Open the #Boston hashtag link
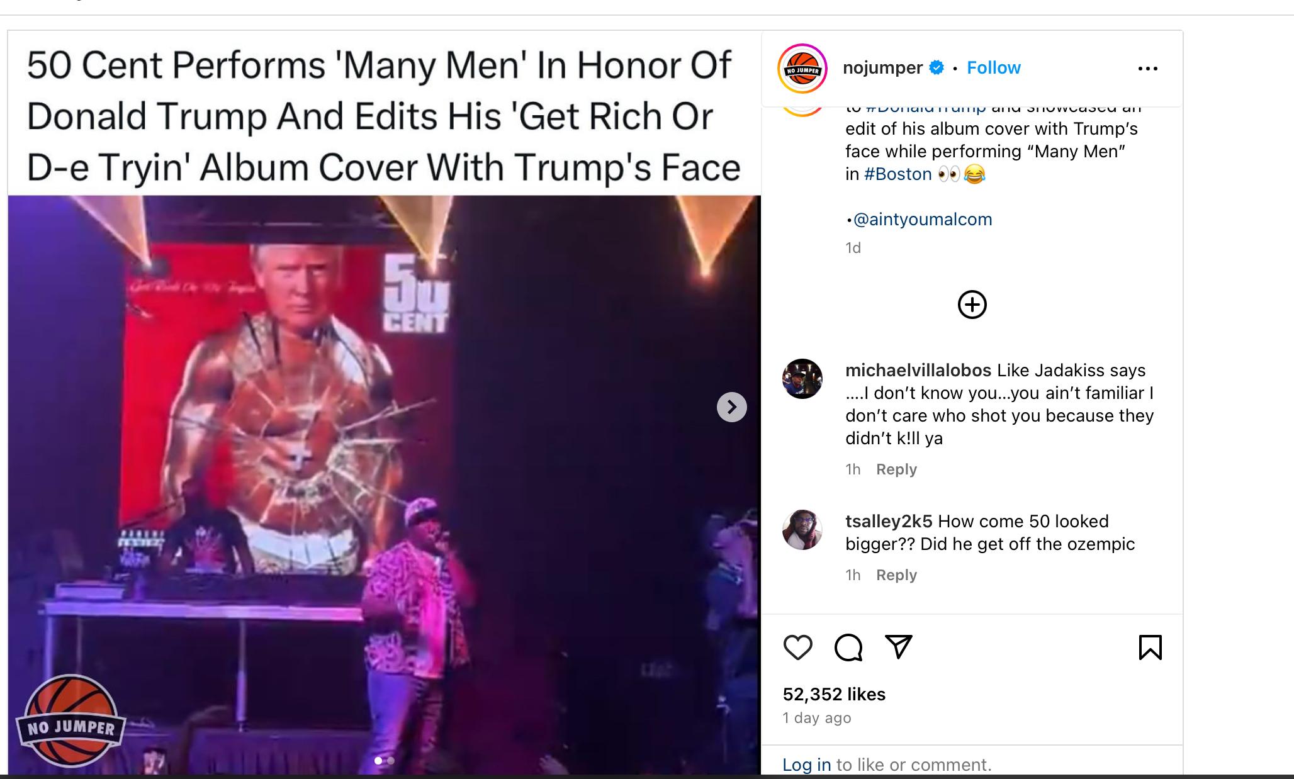 click(897, 174)
